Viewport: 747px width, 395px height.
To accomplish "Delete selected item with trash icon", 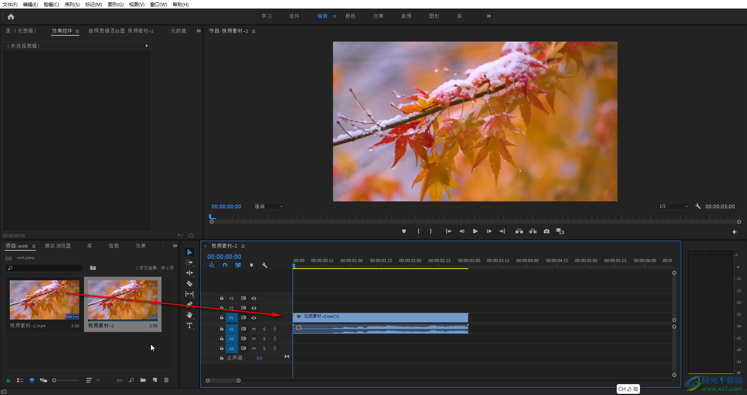I will click(166, 380).
